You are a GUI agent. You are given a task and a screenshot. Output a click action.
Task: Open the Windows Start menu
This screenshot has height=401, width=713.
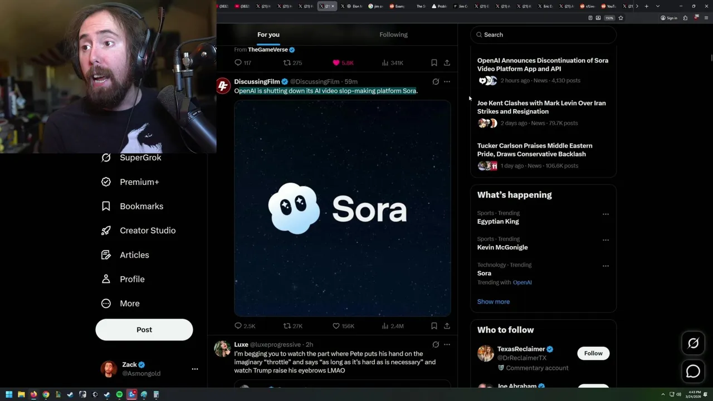[9, 395]
